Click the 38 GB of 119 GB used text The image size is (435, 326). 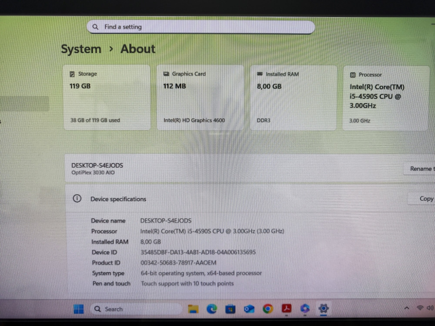[95, 120]
